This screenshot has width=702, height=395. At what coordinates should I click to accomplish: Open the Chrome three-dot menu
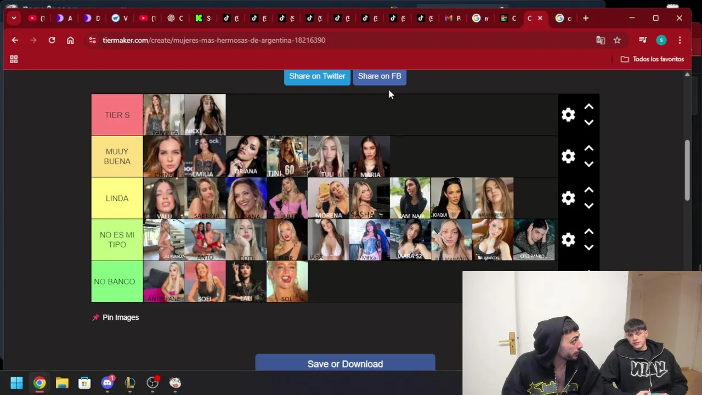pos(680,40)
